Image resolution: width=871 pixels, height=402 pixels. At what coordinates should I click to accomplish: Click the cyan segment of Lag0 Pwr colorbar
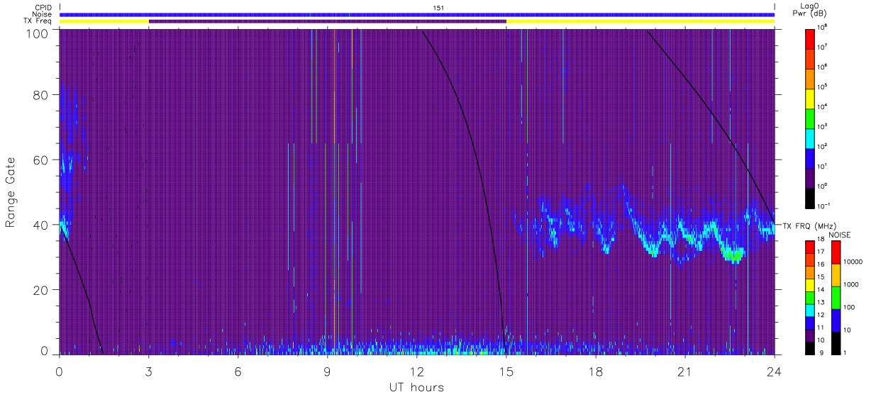[x=810, y=138]
